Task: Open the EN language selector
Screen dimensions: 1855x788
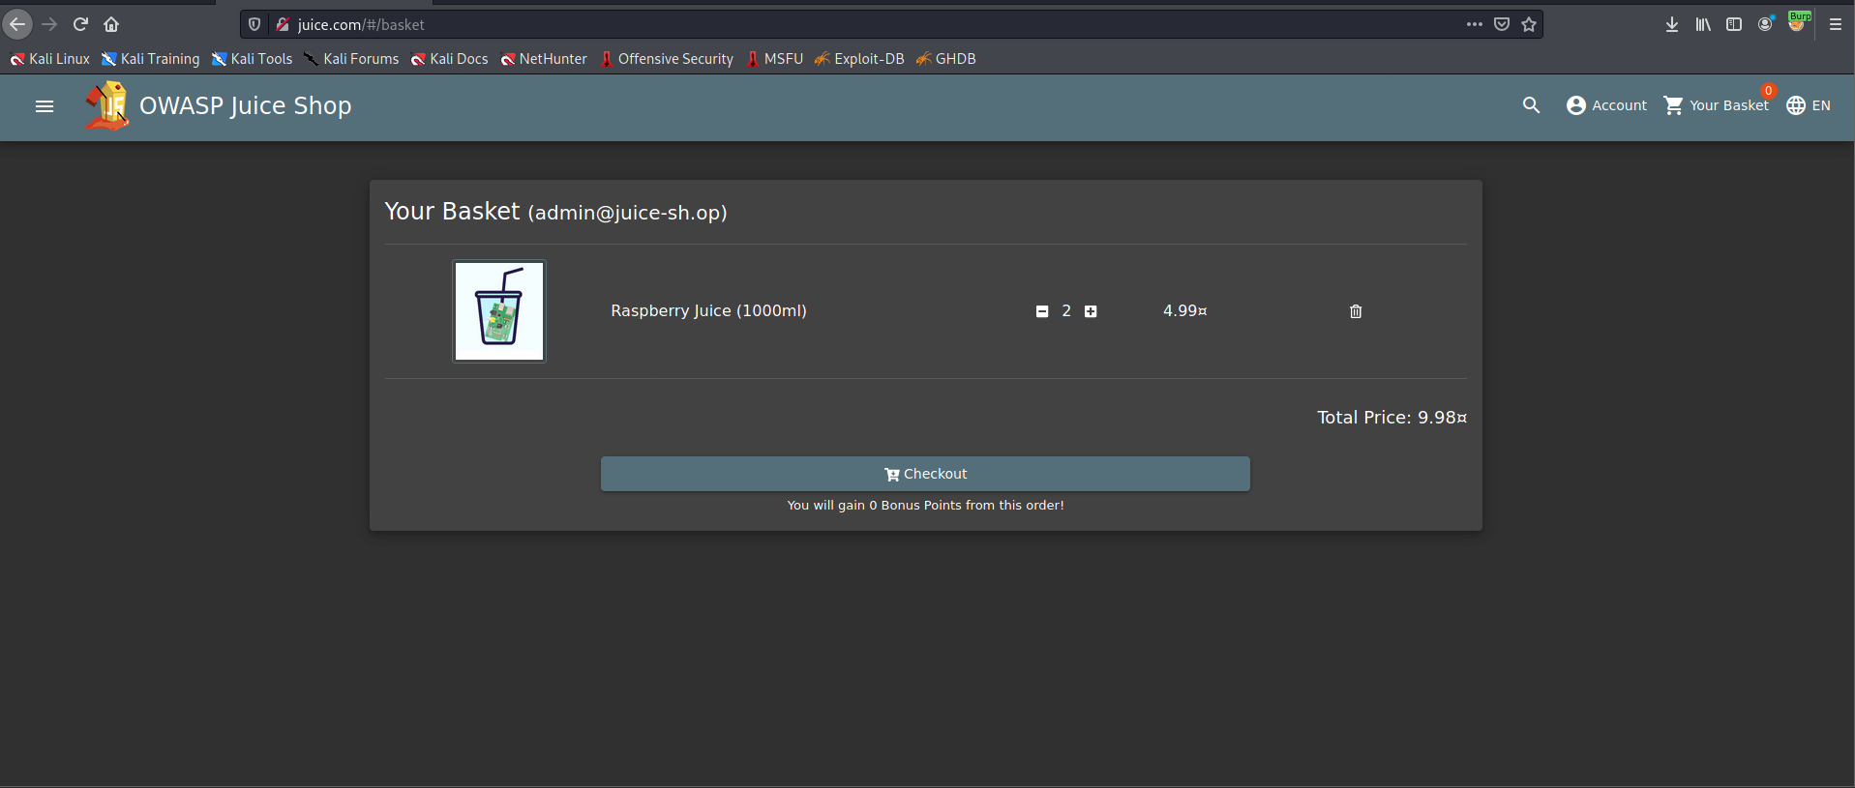Action: tap(1809, 105)
